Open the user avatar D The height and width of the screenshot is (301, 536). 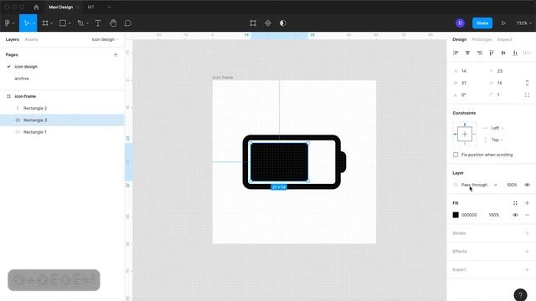coord(460,23)
